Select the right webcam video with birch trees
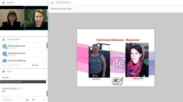Viewport: 183px width, 102px height. coord(36,18)
